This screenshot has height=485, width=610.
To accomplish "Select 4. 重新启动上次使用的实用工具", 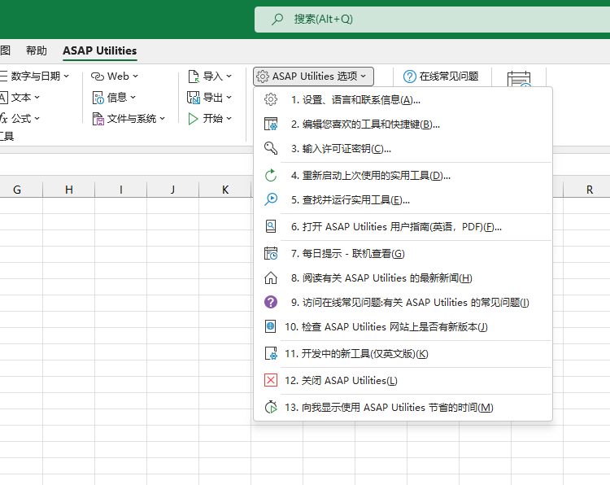I will pyautogui.click(x=403, y=175).
